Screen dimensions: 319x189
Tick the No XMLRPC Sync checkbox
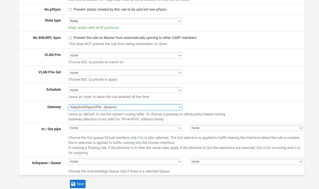coord(70,38)
